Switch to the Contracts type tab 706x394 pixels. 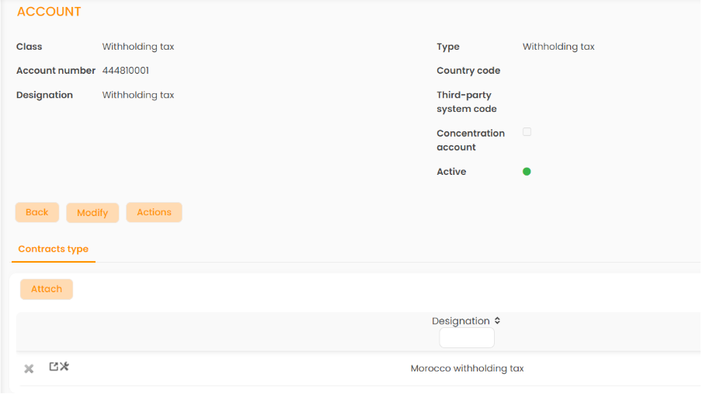[54, 249]
